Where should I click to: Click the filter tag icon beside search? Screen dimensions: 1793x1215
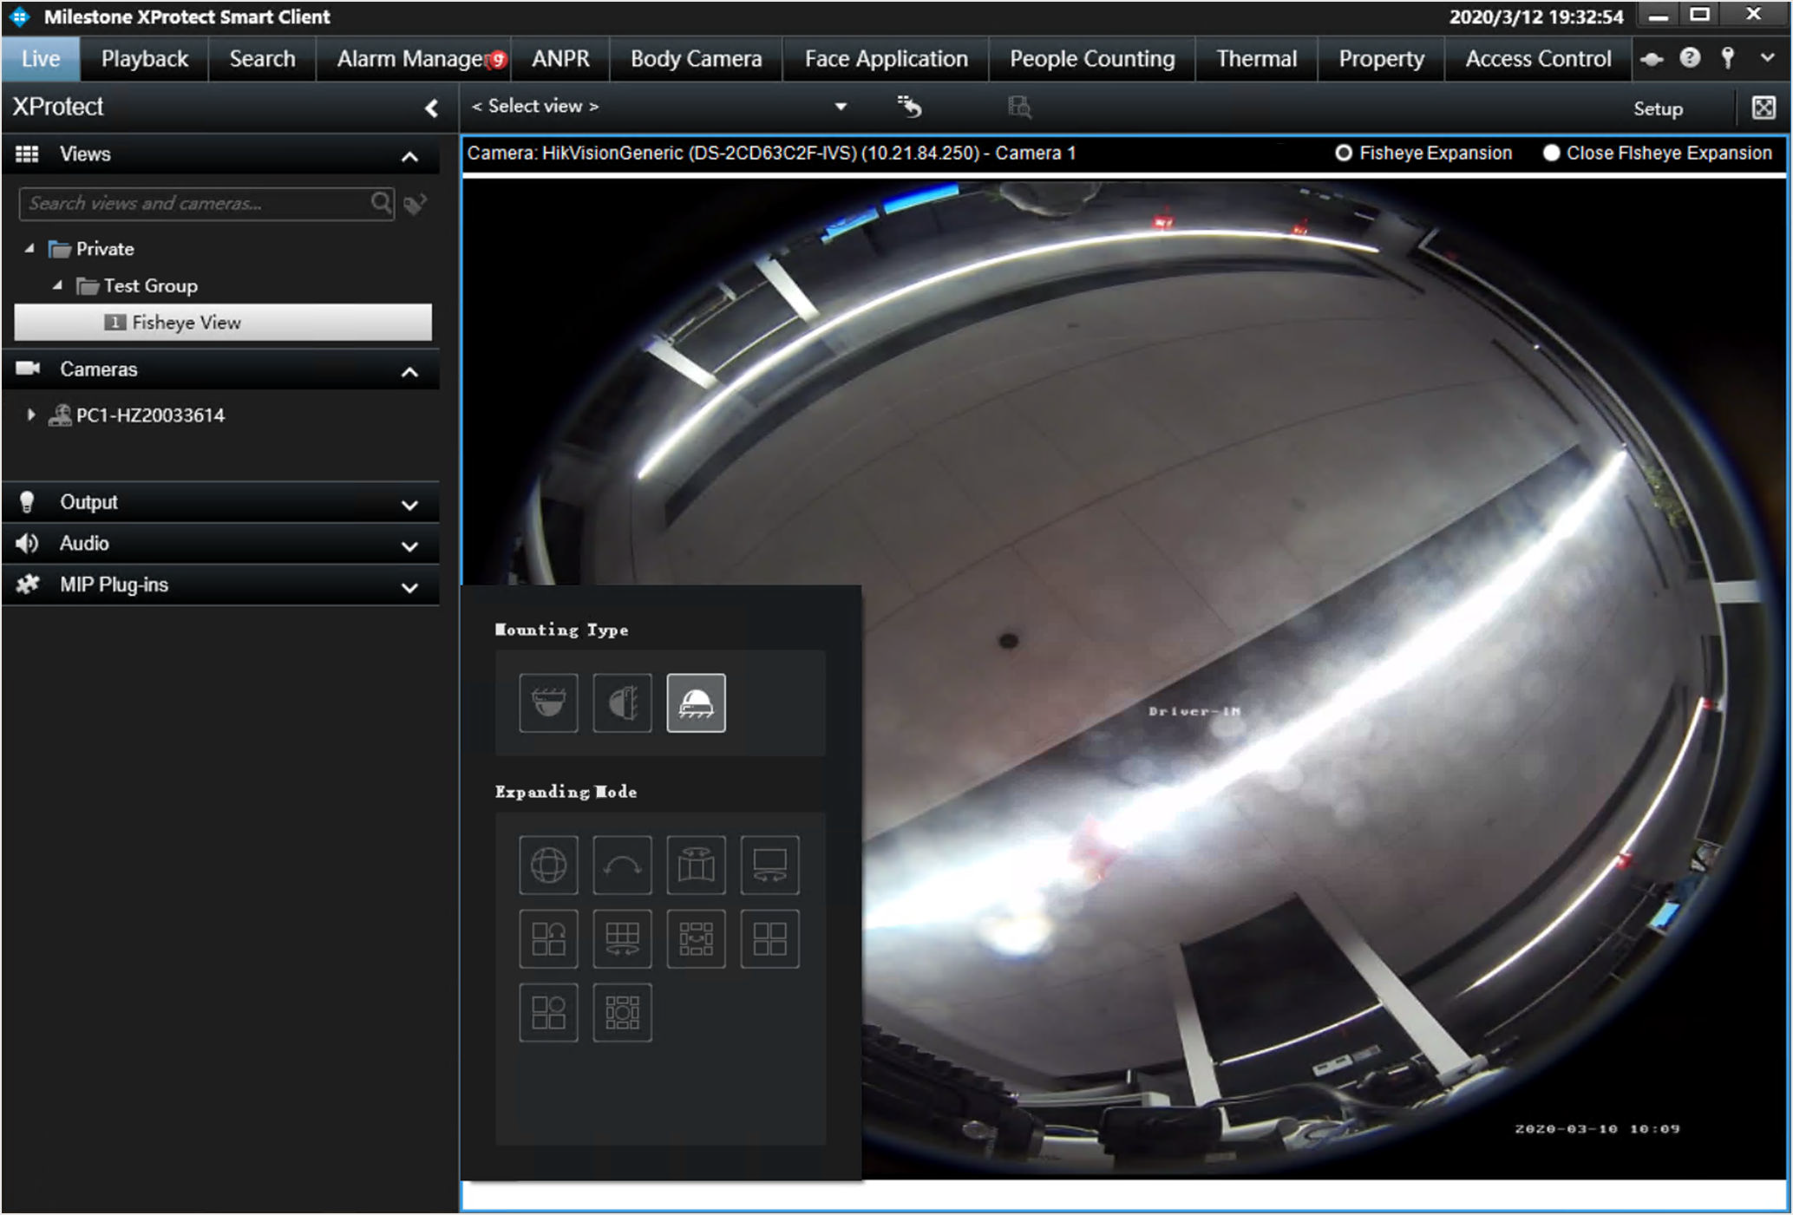click(416, 204)
